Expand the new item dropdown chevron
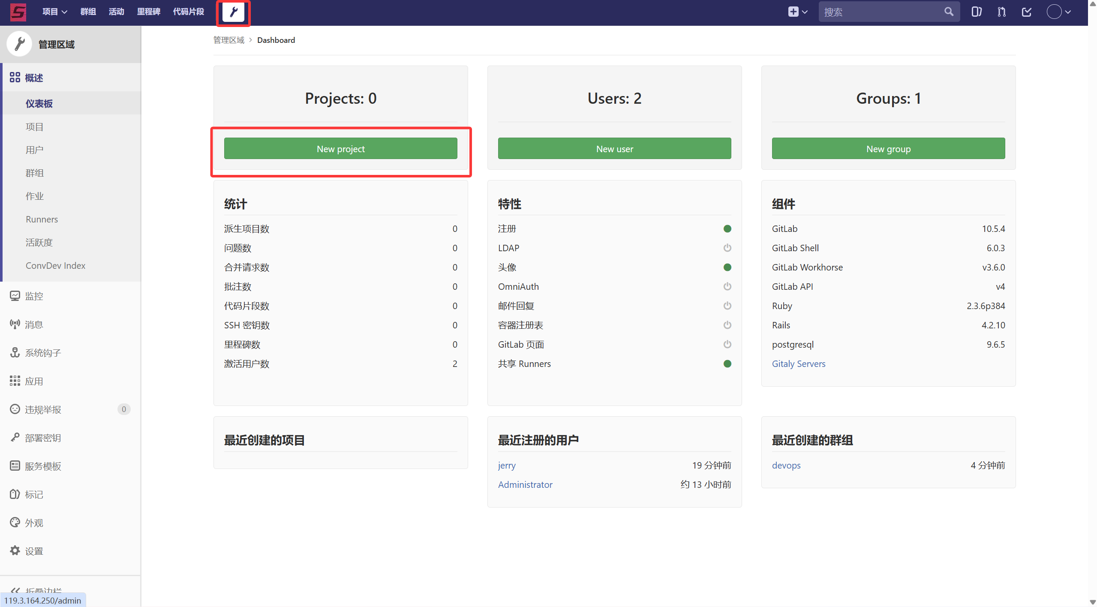Screen dimensions: 1097x607 click(x=805, y=12)
